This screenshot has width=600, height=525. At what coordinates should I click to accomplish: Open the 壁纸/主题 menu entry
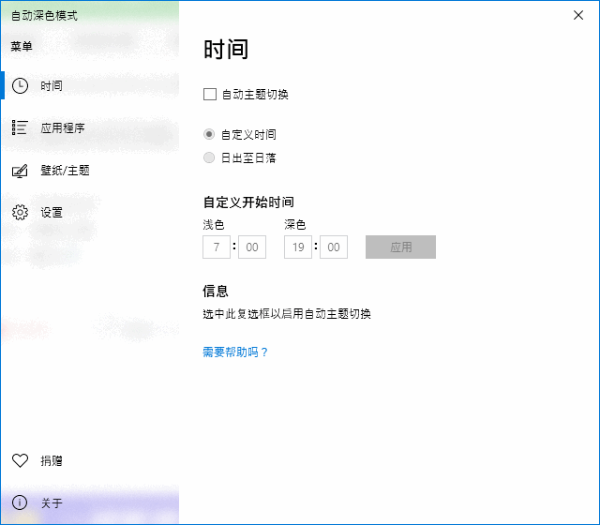coord(90,171)
